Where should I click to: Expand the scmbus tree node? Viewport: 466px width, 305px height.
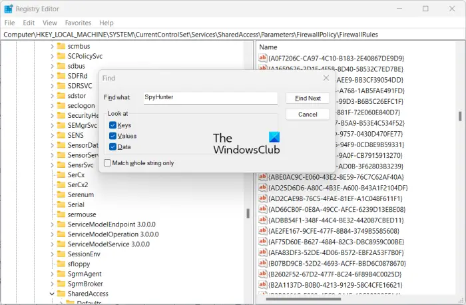[52, 47]
